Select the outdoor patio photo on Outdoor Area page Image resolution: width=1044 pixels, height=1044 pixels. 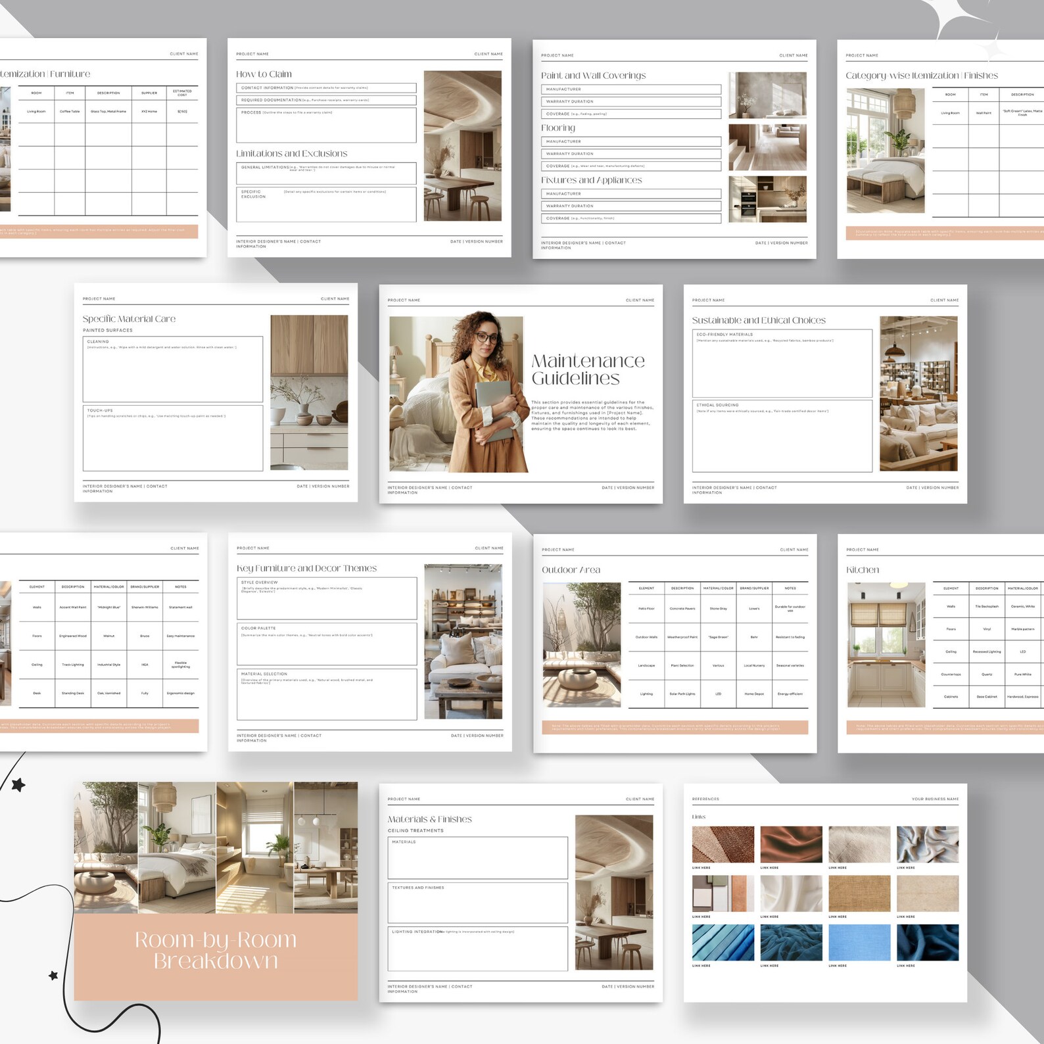pyautogui.click(x=582, y=645)
